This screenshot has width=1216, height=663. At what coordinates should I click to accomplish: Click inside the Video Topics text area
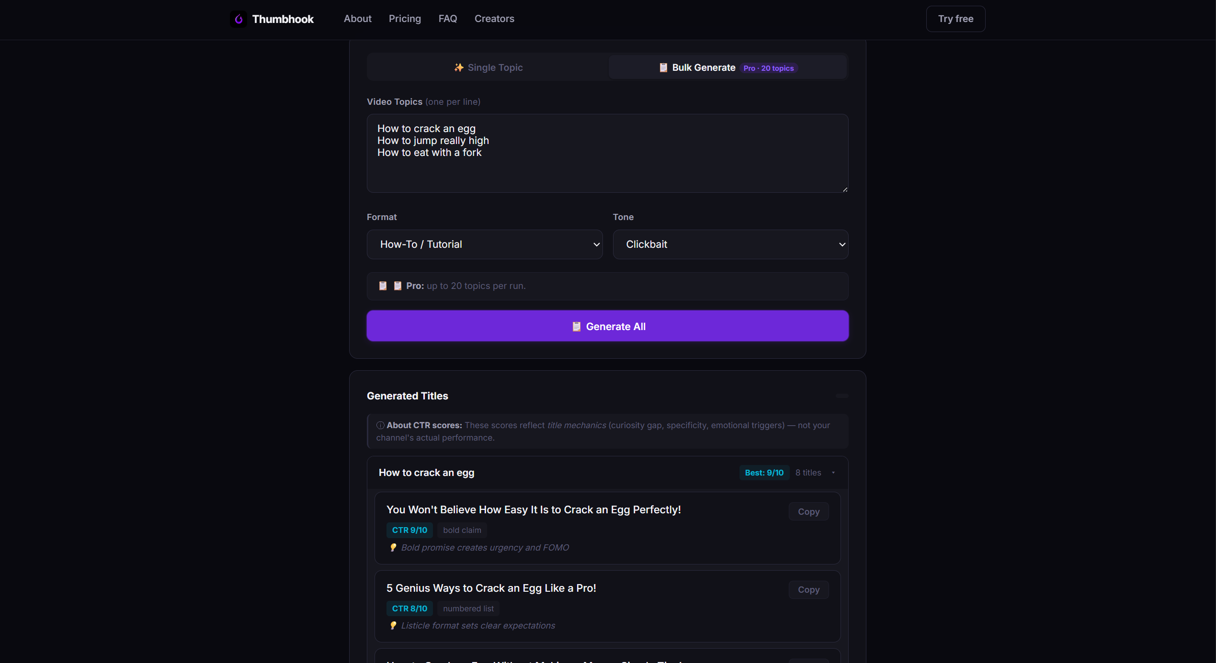607,153
